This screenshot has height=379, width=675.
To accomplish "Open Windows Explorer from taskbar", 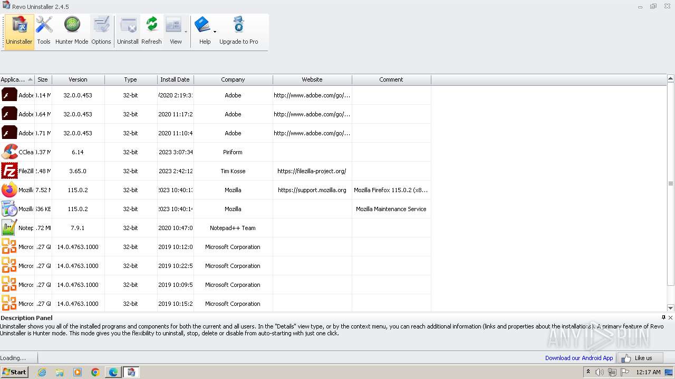I will [x=60, y=372].
